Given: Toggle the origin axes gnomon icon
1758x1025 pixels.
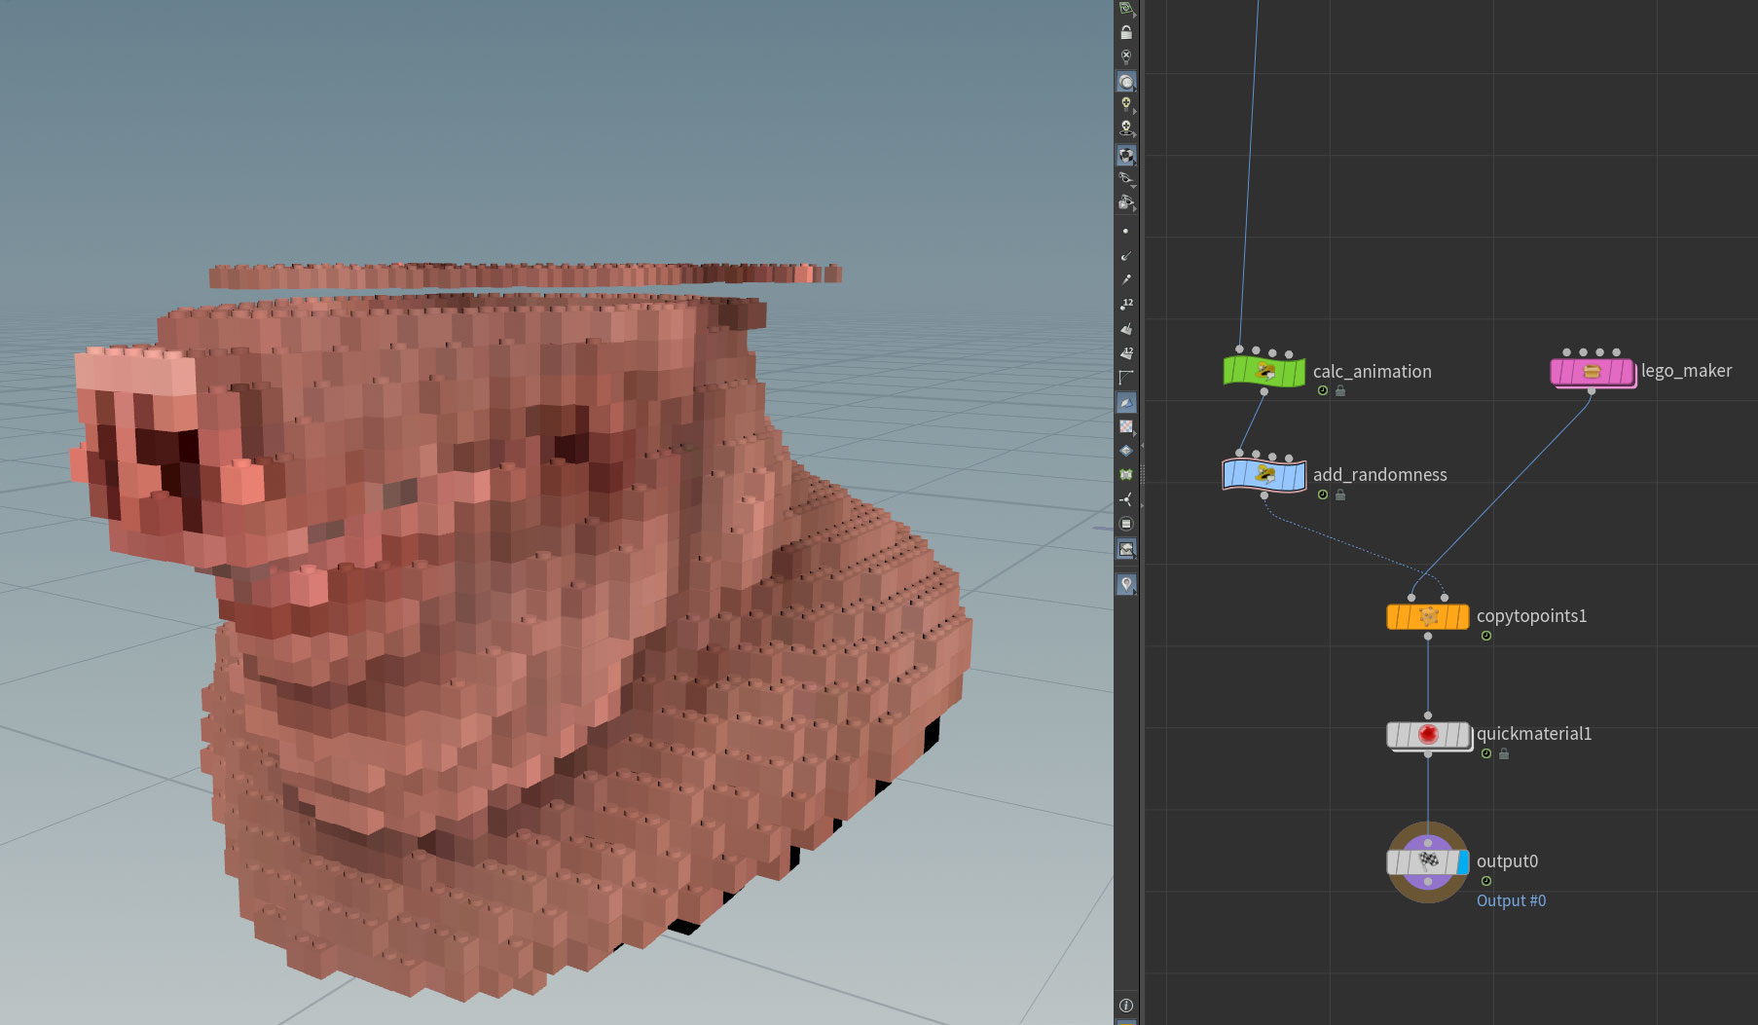Looking at the screenshot, I should [1126, 499].
